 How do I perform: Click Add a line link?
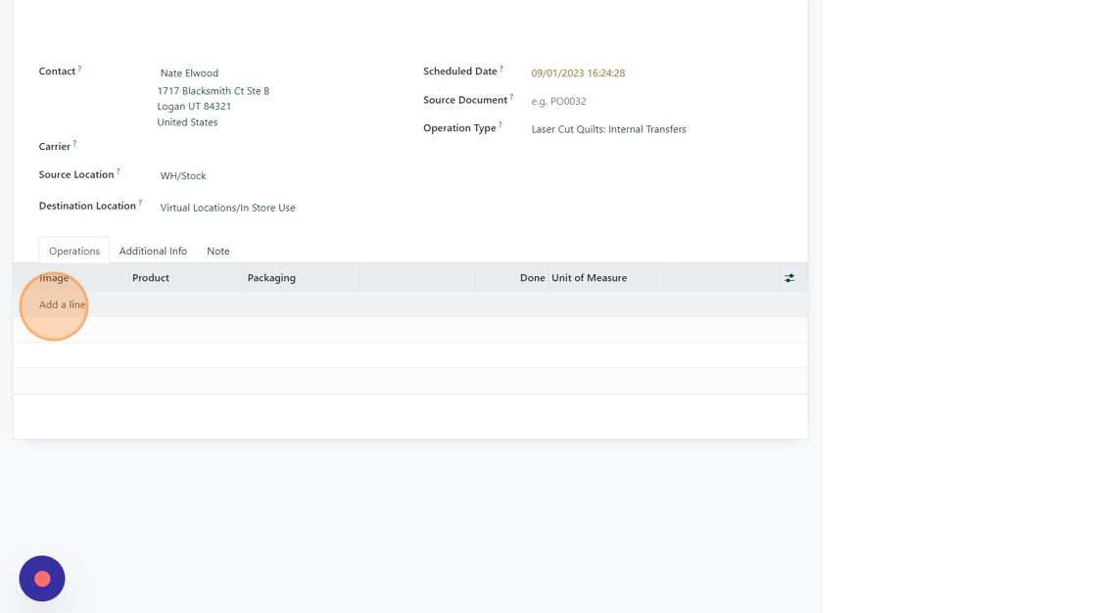pos(63,305)
